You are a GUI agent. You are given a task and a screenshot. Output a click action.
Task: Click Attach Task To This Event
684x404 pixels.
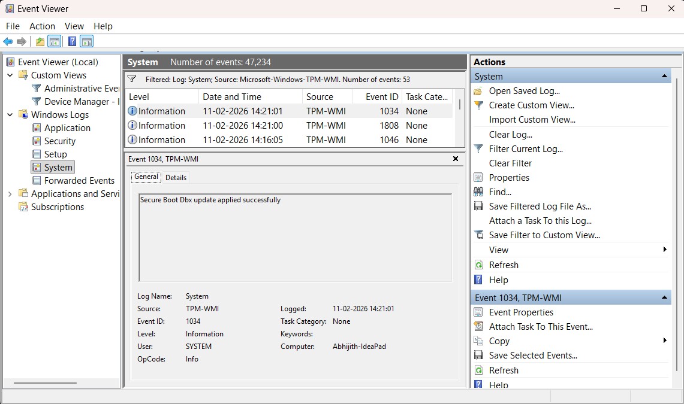[541, 326]
